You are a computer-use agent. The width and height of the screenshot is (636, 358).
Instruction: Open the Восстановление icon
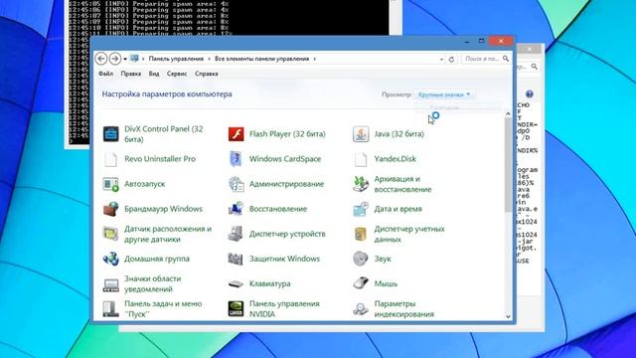tap(236, 209)
